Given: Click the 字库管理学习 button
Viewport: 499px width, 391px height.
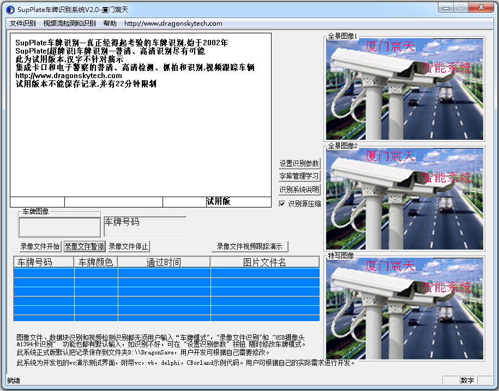Looking at the screenshot, I should coord(299,176).
